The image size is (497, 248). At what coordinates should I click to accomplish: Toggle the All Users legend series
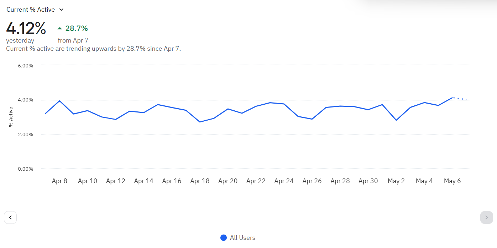(x=238, y=238)
